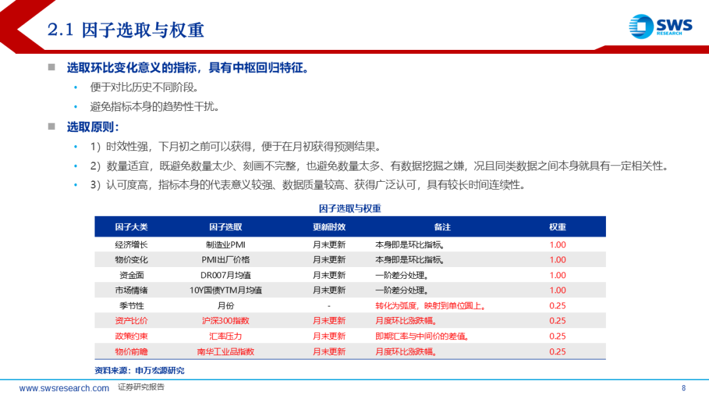Select the 权重 column header
Image resolution: width=709 pixels, height=399 pixels.
click(x=557, y=227)
